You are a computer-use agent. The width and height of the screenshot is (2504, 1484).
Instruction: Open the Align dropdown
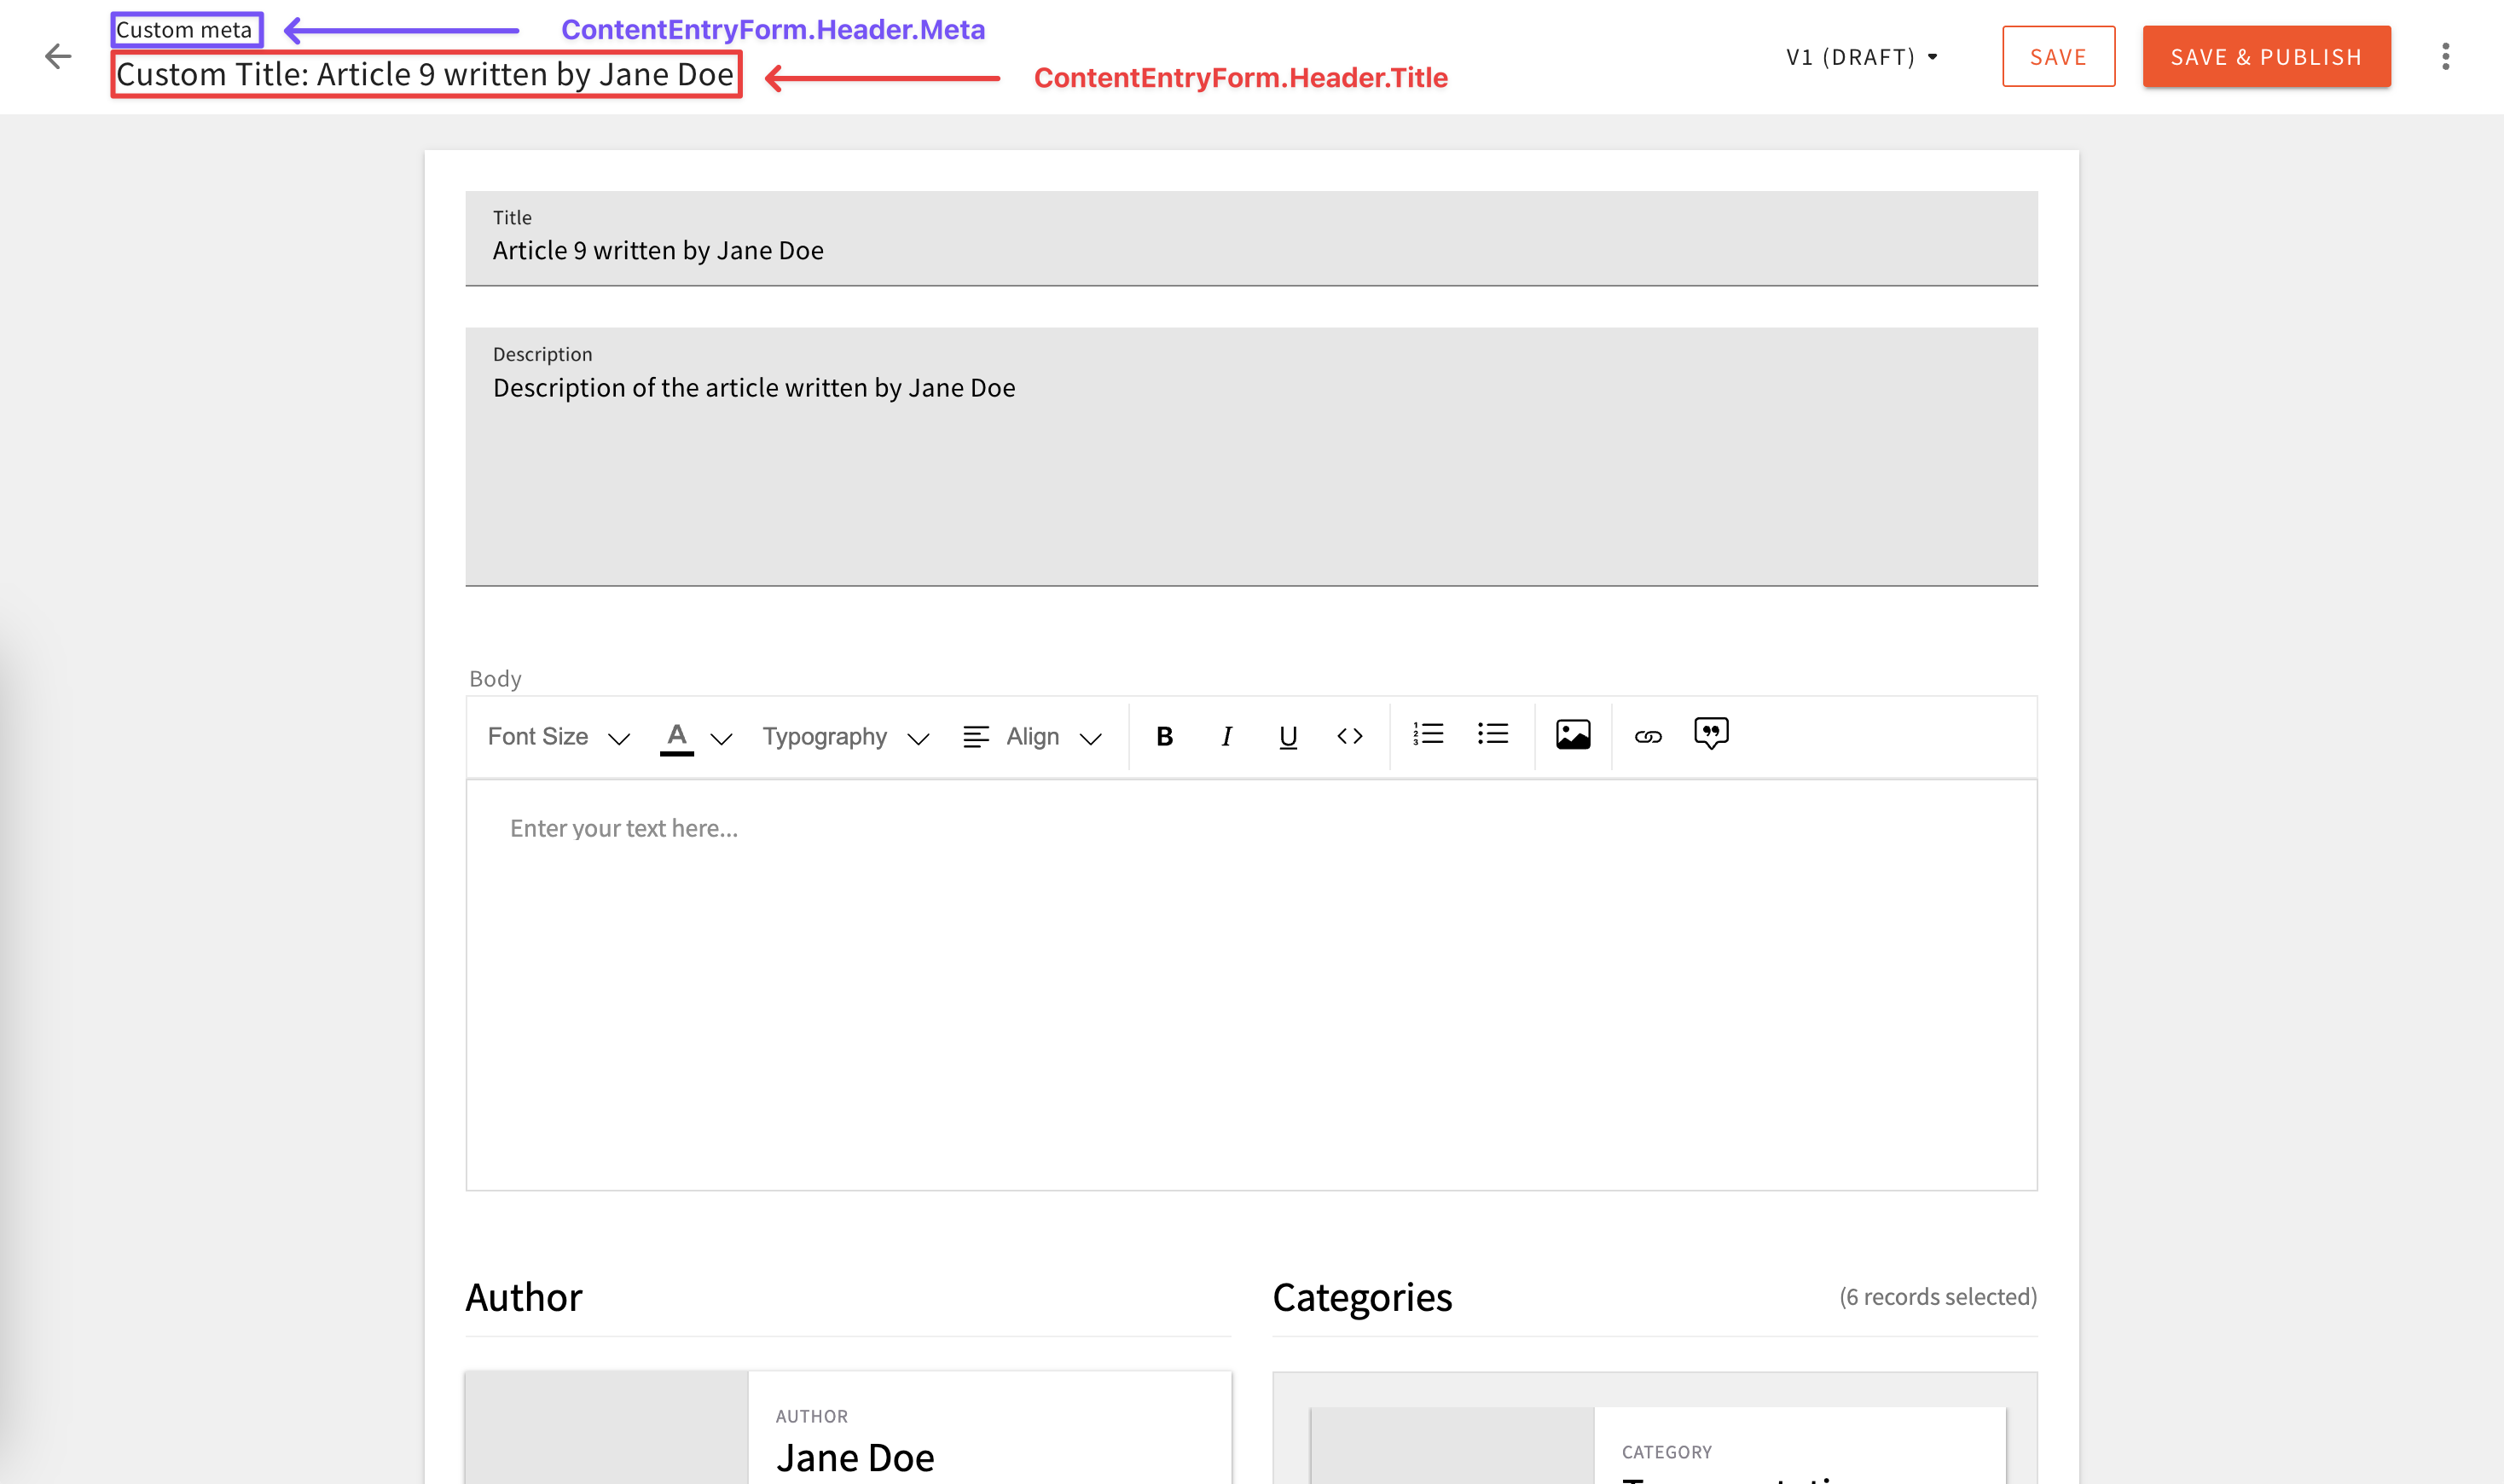click(x=1032, y=737)
